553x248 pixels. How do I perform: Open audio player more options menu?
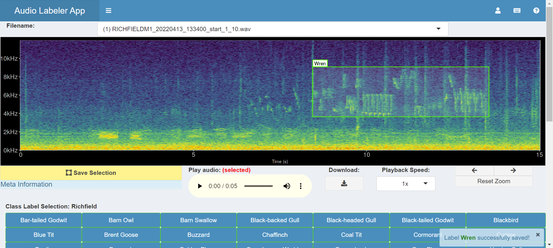tap(301, 186)
